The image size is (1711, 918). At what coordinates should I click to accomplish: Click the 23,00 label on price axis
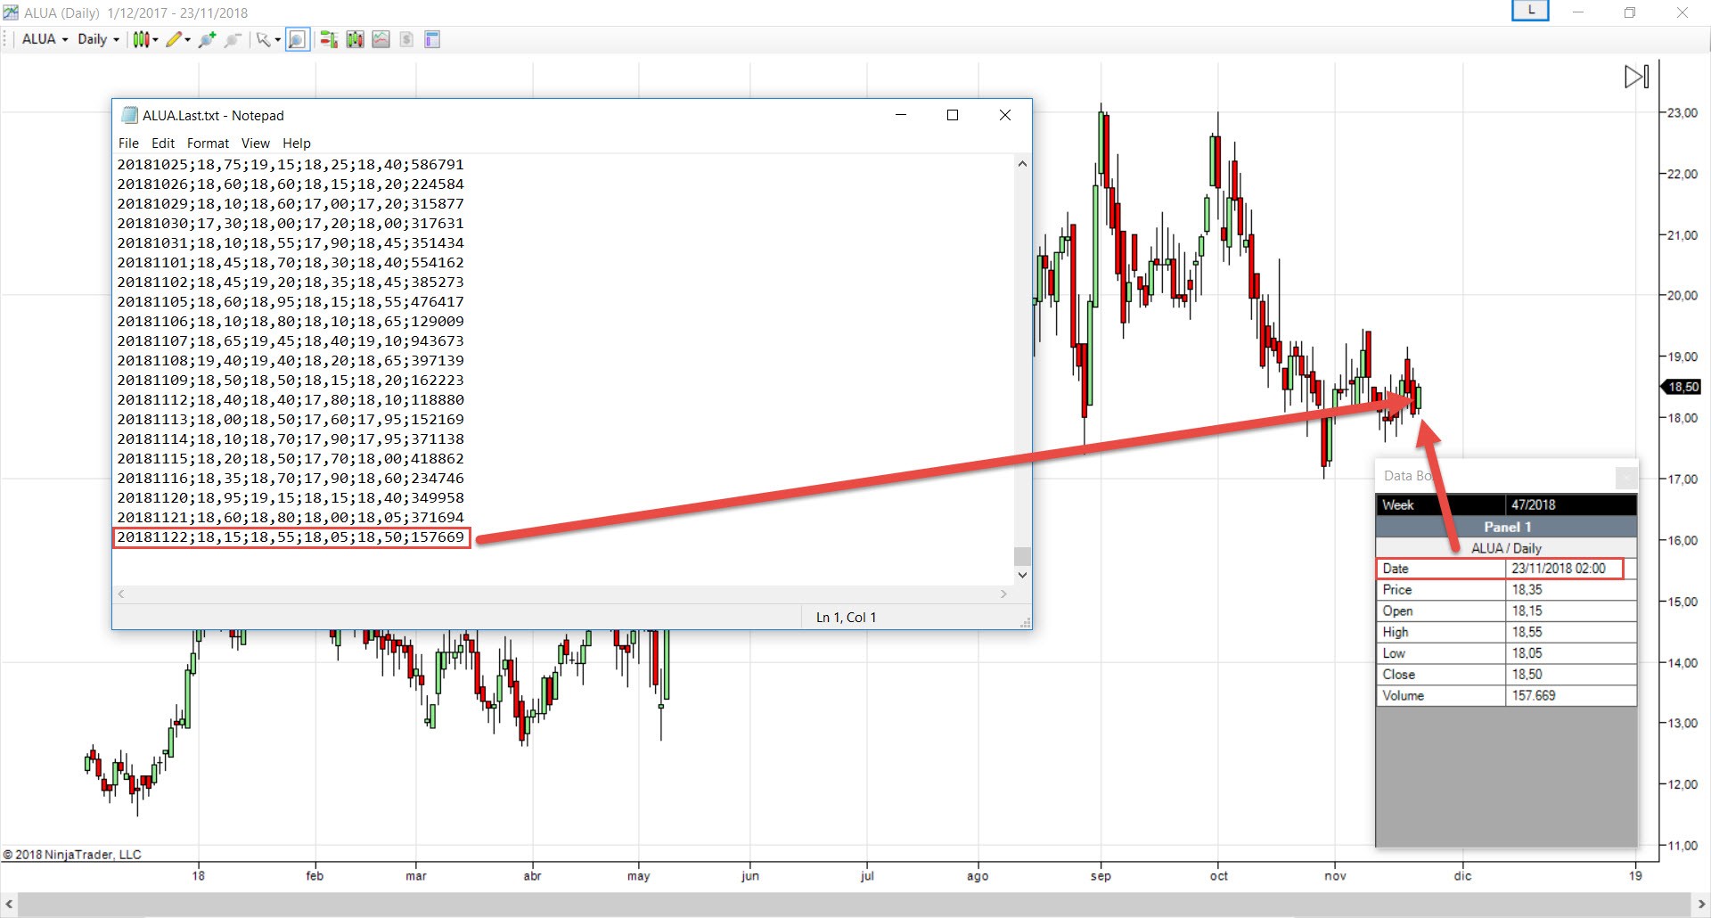1682,113
